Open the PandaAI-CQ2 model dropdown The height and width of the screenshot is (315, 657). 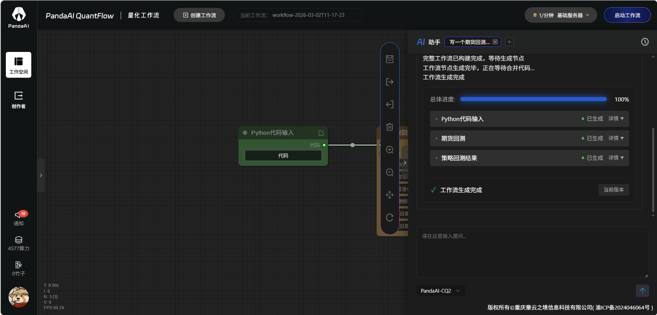pos(441,291)
